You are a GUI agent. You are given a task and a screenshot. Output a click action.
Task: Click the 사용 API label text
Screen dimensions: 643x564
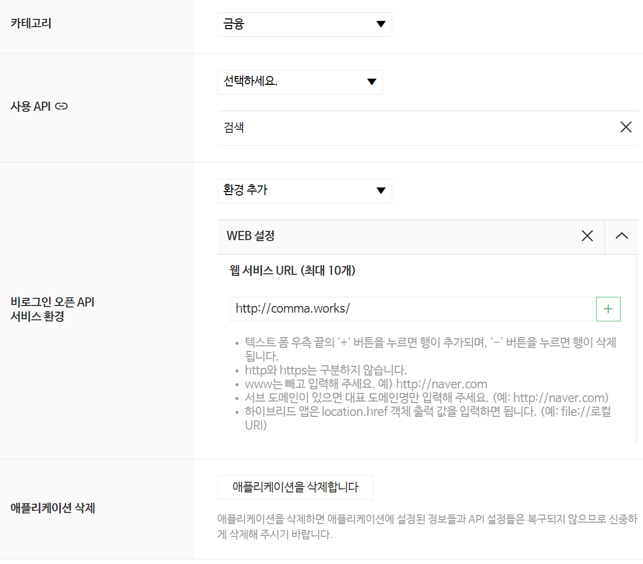tap(31, 106)
